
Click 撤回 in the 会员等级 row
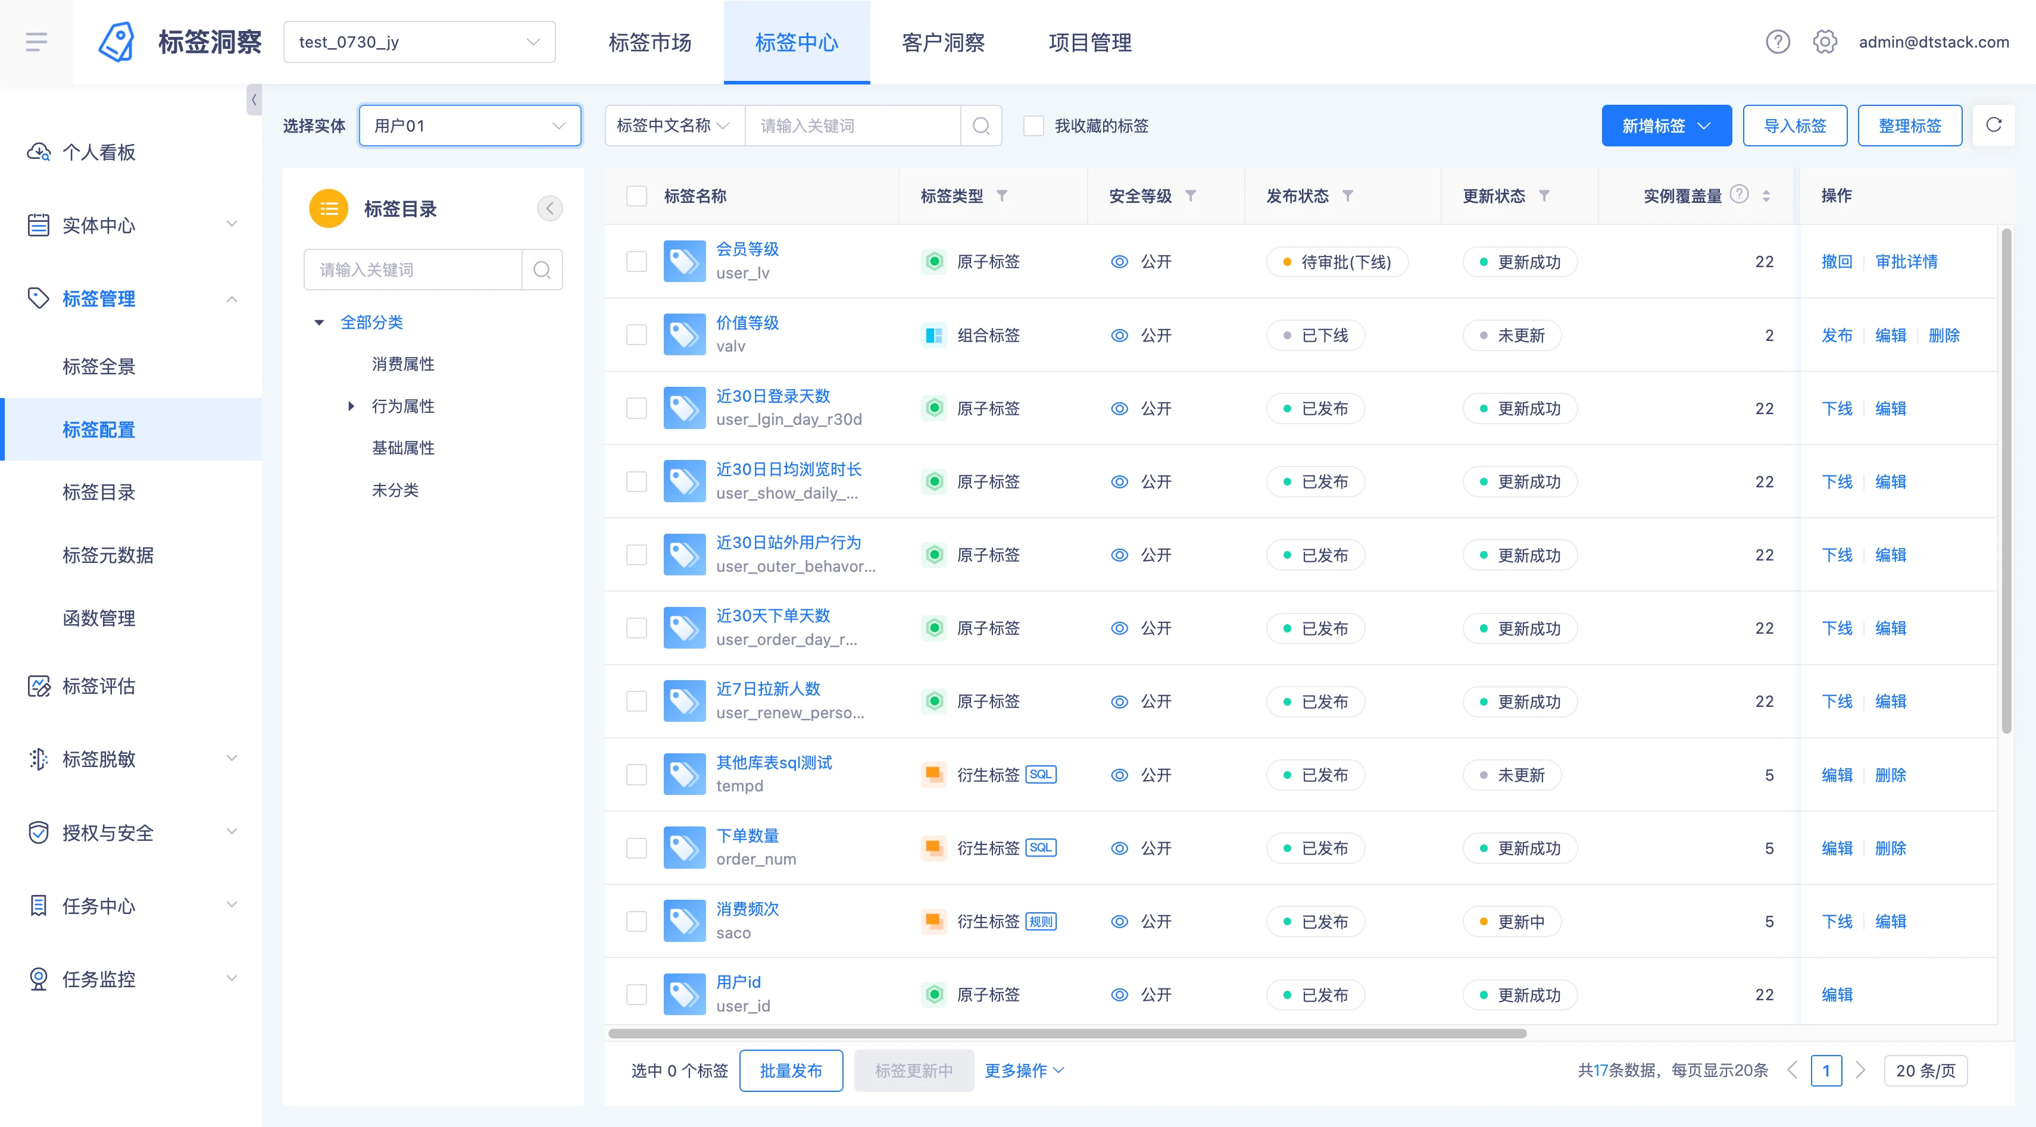click(x=1836, y=261)
